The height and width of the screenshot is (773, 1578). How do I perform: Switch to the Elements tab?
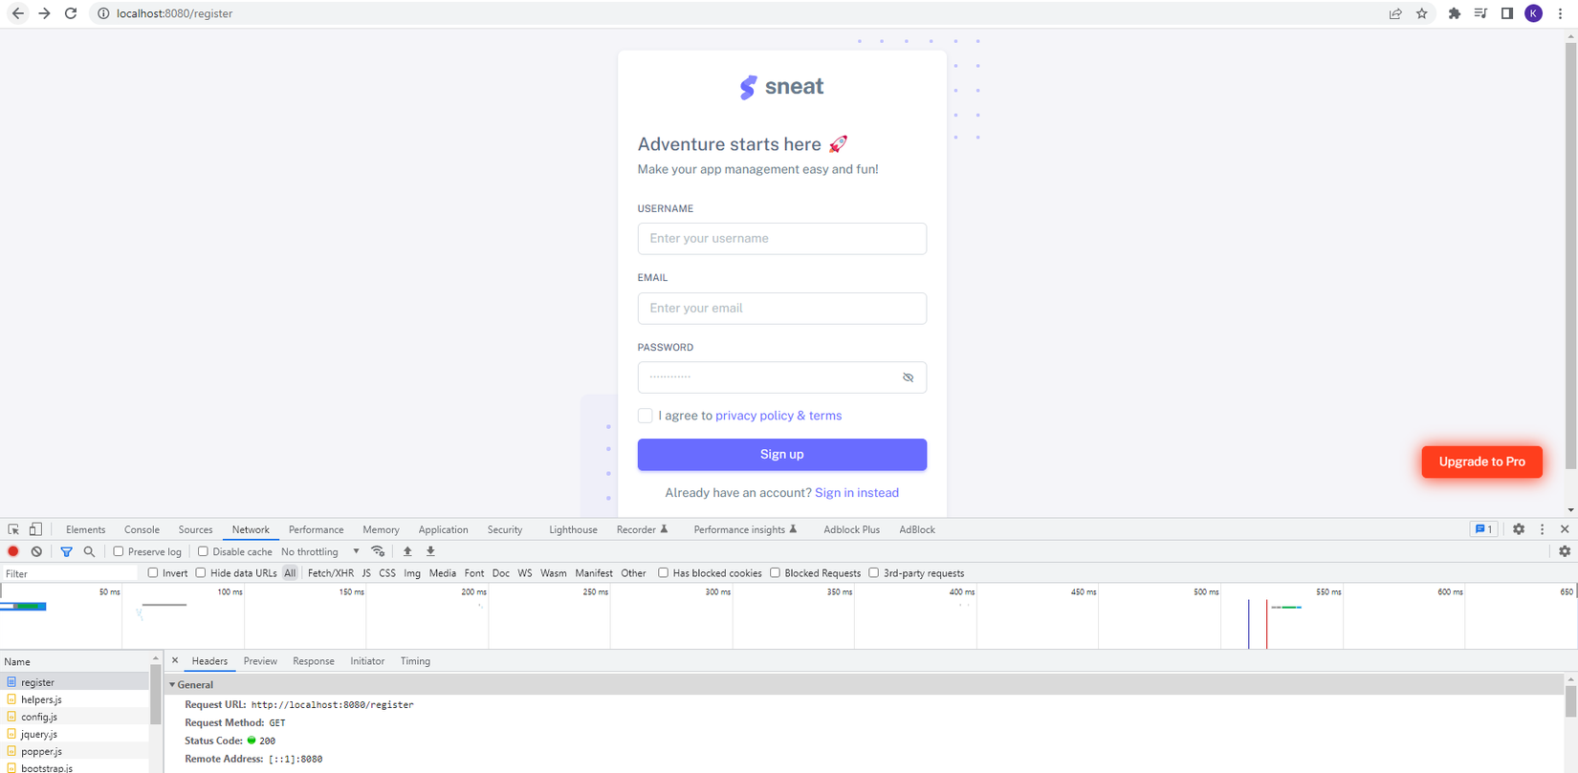click(x=86, y=529)
